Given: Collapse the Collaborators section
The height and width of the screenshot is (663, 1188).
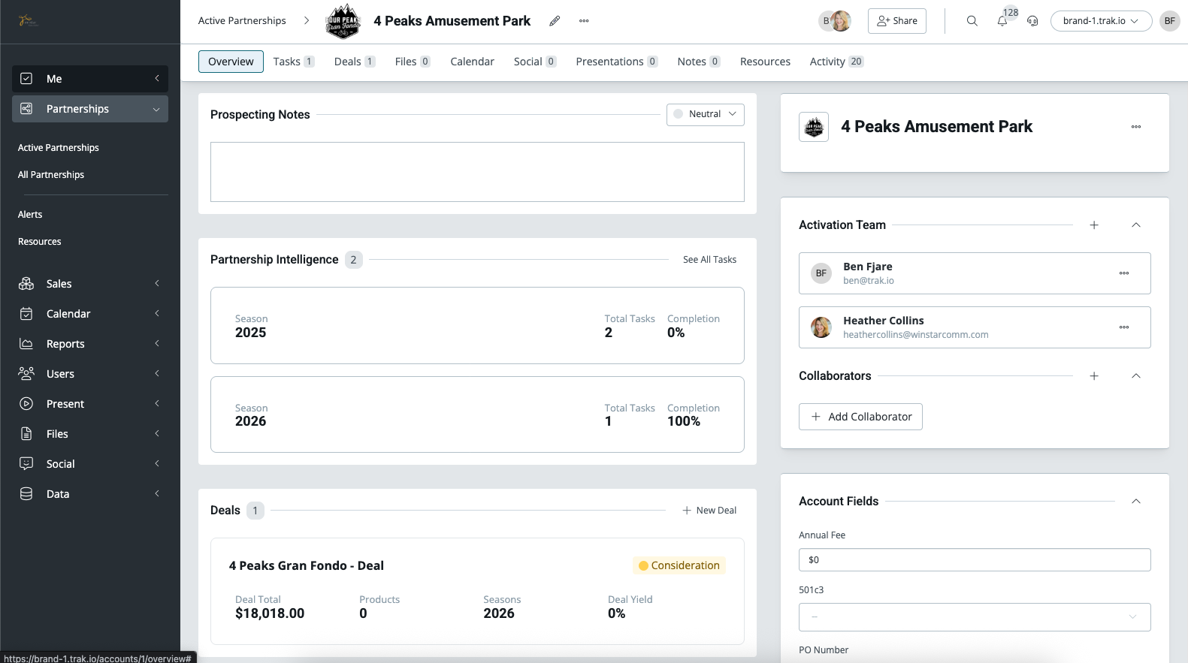Looking at the screenshot, I should click(x=1136, y=376).
